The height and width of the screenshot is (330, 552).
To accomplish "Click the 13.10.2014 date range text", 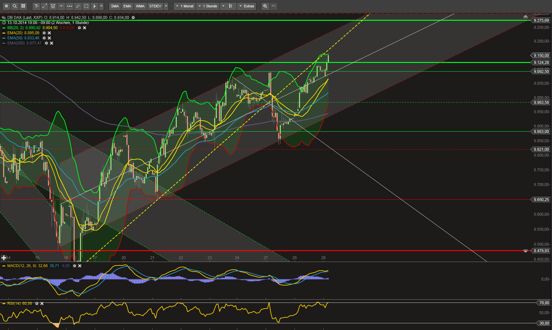I will 48,23.
